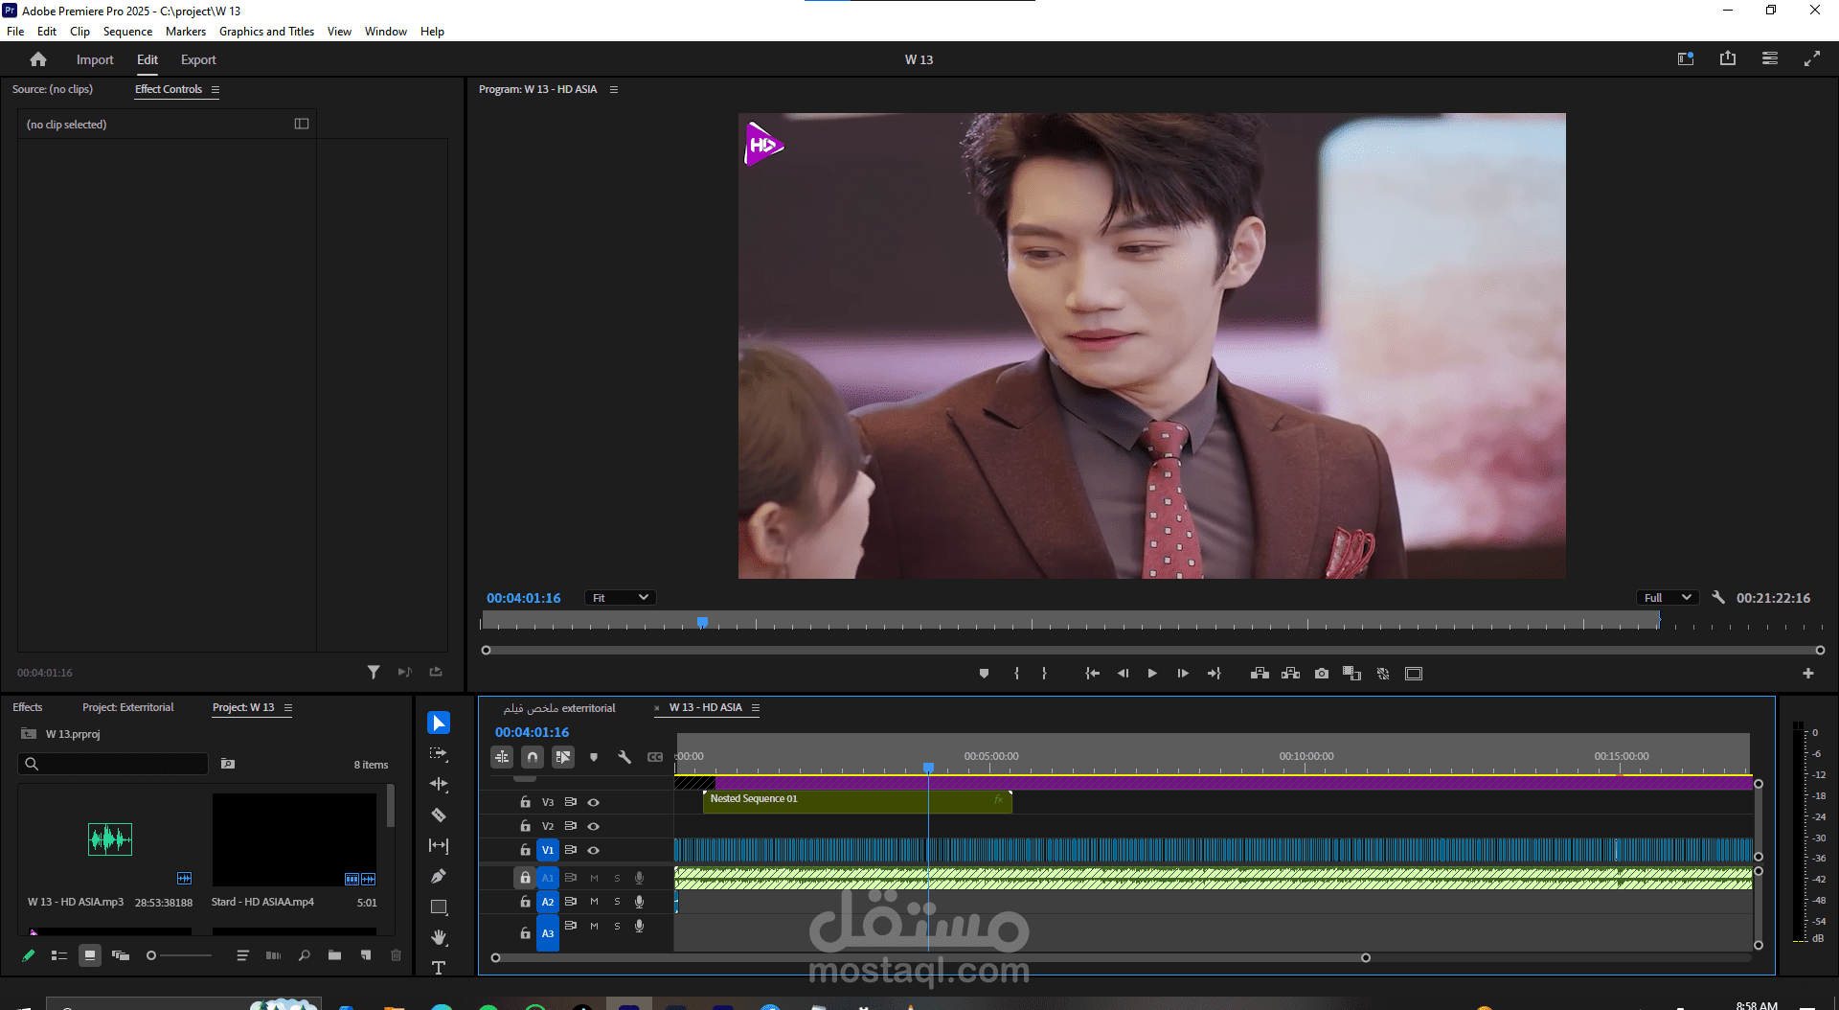Step back one frame
1839x1010 pixels.
click(x=1123, y=674)
